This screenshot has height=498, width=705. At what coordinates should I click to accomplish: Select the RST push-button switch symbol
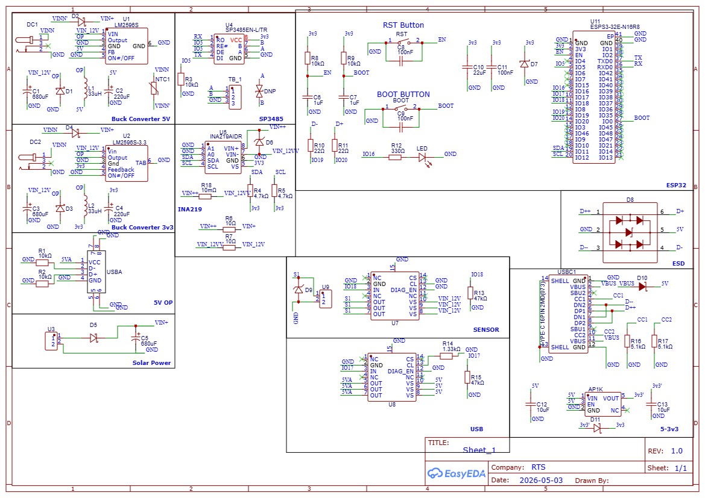(403, 42)
